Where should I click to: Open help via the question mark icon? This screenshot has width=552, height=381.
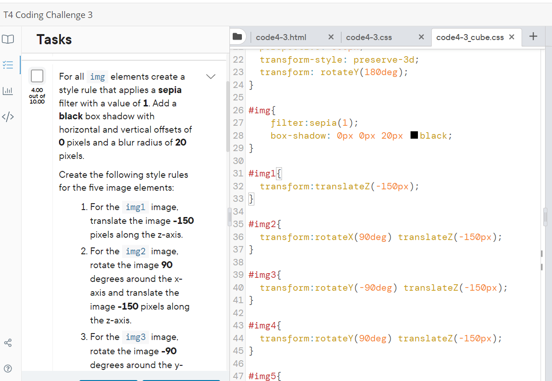click(x=8, y=369)
